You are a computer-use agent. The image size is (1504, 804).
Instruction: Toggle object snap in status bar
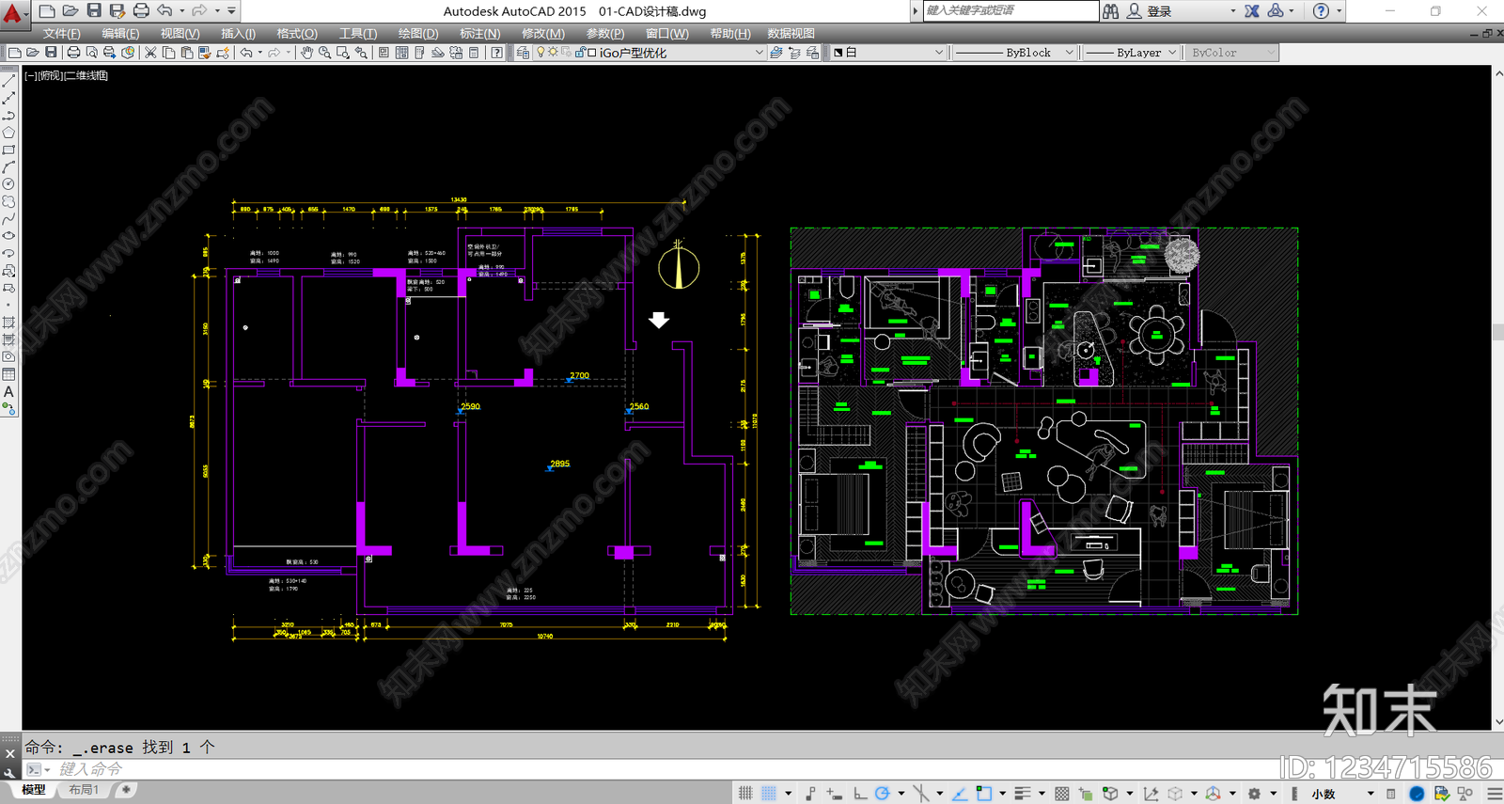point(983,794)
